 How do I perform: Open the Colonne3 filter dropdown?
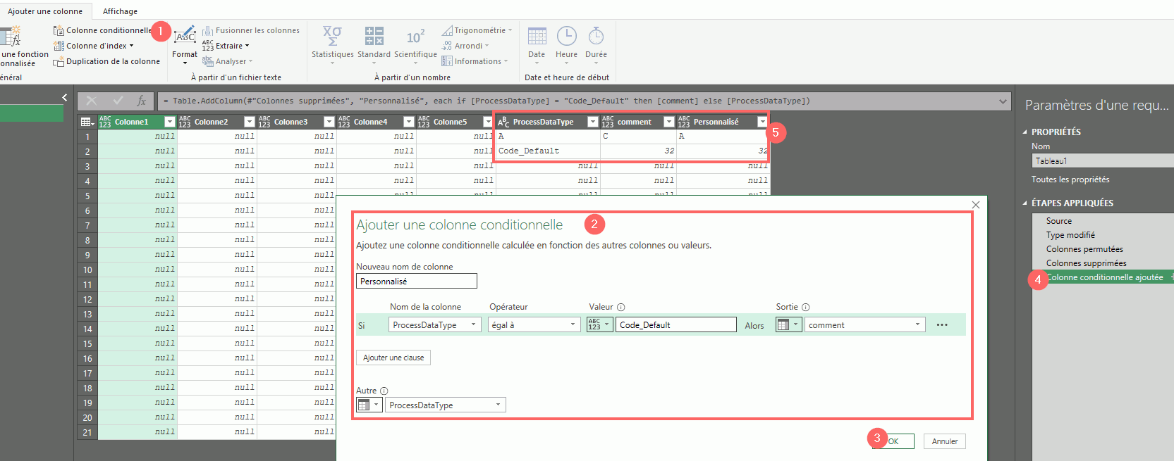tap(329, 122)
